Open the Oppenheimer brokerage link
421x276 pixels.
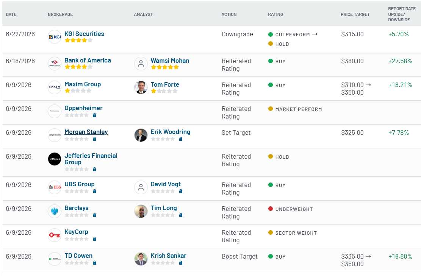[x=83, y=108]
